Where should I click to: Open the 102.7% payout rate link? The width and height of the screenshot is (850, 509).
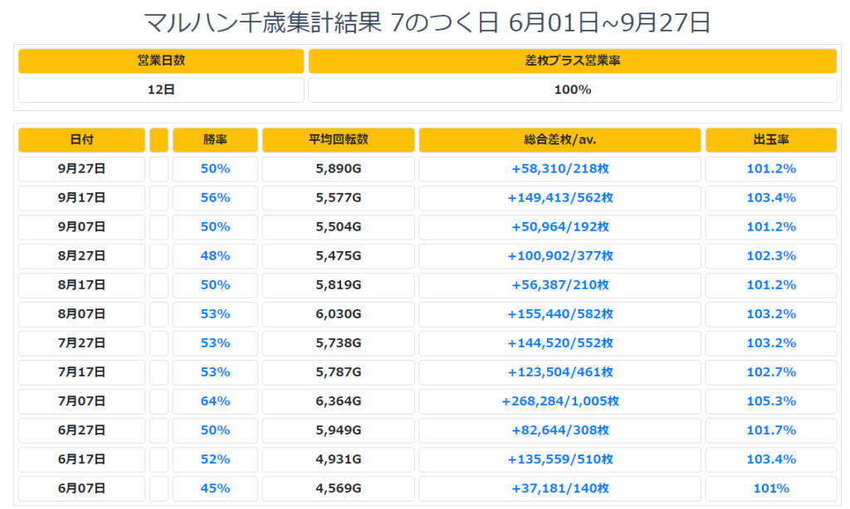click(771, 372)
